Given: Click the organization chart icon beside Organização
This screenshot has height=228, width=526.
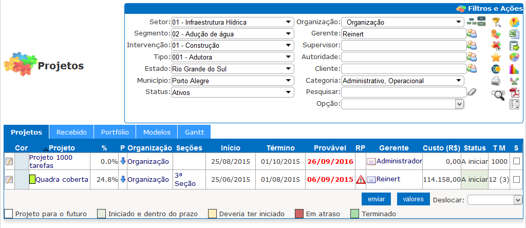Looking at the screenshot, I should 476,22.
